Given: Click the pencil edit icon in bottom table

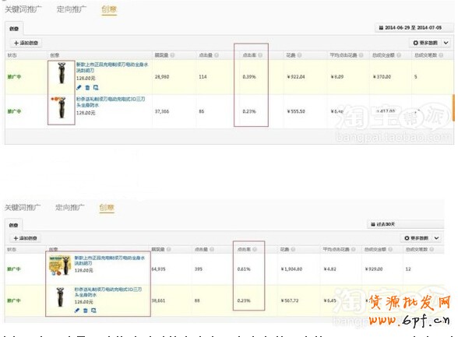Looking at the screenshot, I should [77, 311].
